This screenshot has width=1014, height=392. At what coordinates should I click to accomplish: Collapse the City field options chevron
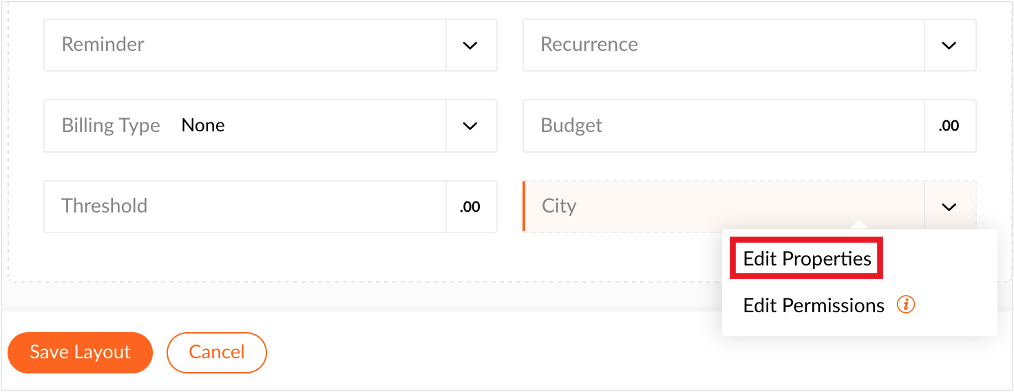tap(949, 206)
